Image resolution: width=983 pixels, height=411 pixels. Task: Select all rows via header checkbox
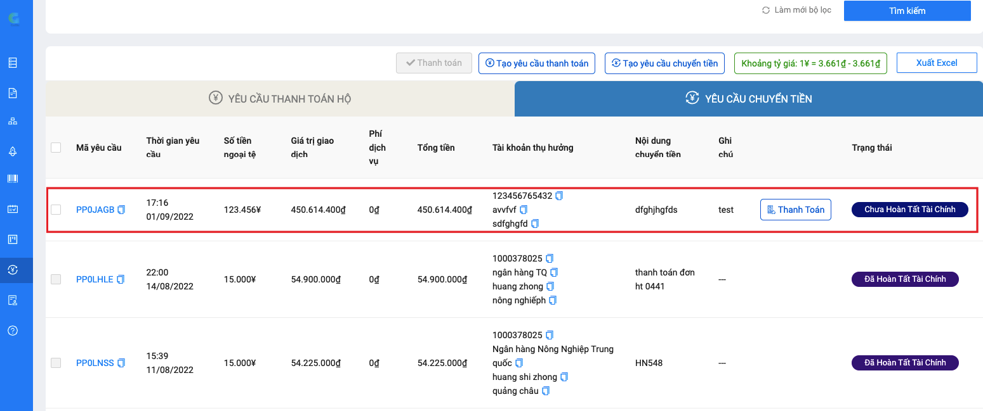point(56,148)
